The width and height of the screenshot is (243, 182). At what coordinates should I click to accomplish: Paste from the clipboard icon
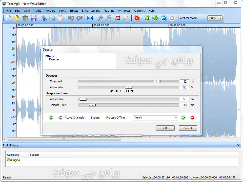coord(60,18)
